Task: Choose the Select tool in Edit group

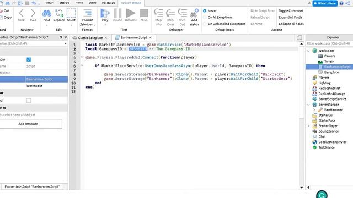Action: (x=71, y=15)
